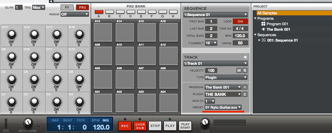
Task: Collapse the Programs tree section
Action: click(x=255, y=18)
